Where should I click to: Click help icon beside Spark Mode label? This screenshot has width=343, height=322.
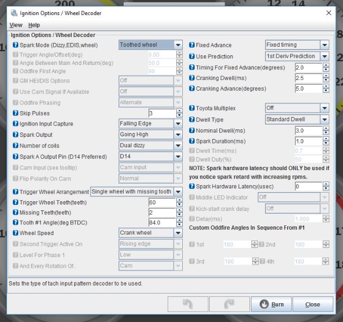click(16, 45)
